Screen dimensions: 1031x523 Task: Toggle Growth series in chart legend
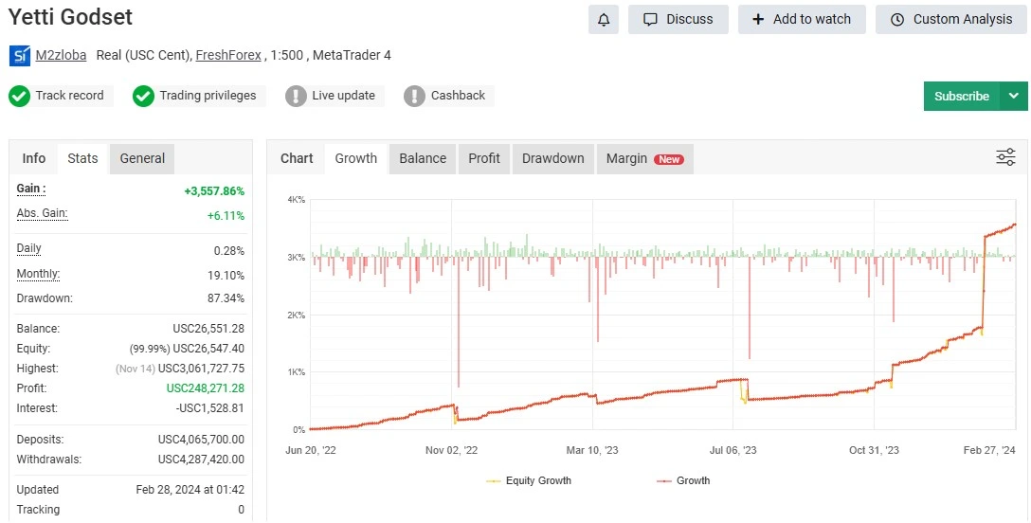(683, 480)
